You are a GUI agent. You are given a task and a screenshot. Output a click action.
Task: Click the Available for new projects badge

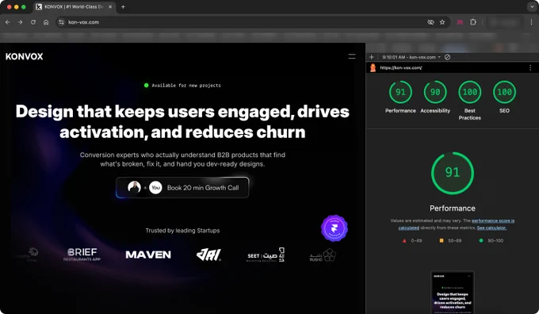[182, 86]
